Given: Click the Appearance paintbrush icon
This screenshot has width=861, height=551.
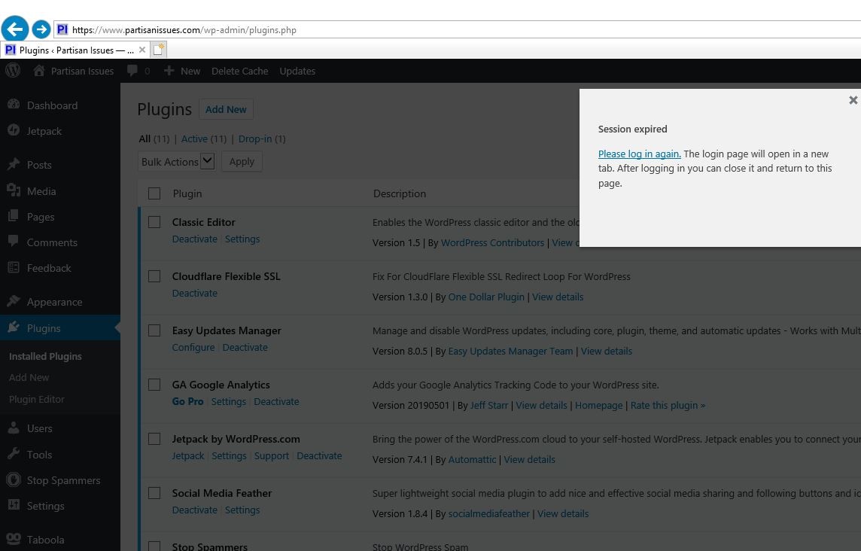Looking at the screenshot, I should click(x=14, y=302).
